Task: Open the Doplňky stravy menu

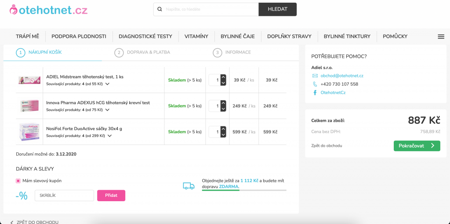Action: [x=289, y=36]
